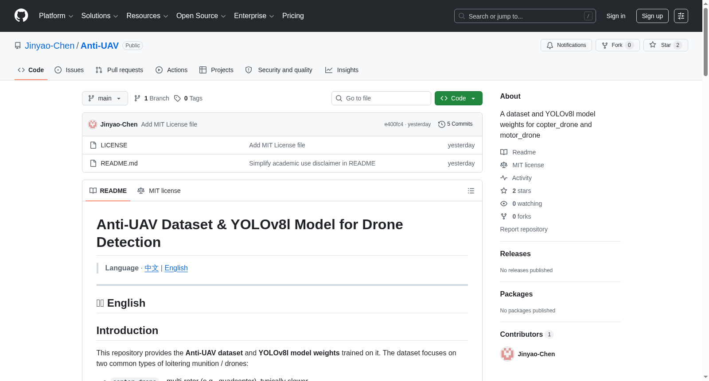This screenshot has width=709, height=381.
Task: Click the Notifications bell button
Action: 566,45
